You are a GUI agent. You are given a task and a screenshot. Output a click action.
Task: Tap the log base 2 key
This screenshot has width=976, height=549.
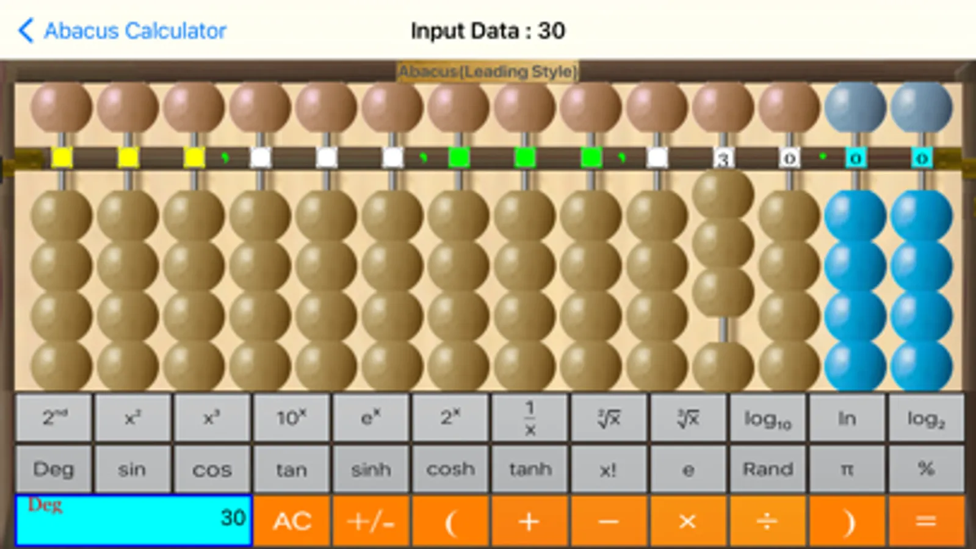tap(927, 418)
